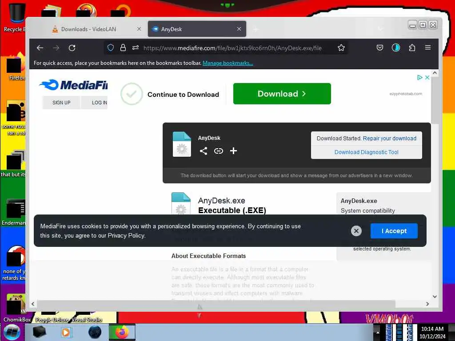Click the AnyDesk.exe file name text
The image size is (455, 341).
point(221,200)
